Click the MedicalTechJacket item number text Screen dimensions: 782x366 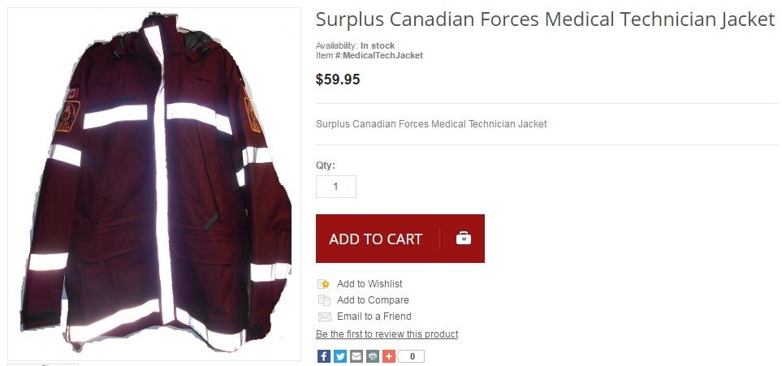point(382,55)
